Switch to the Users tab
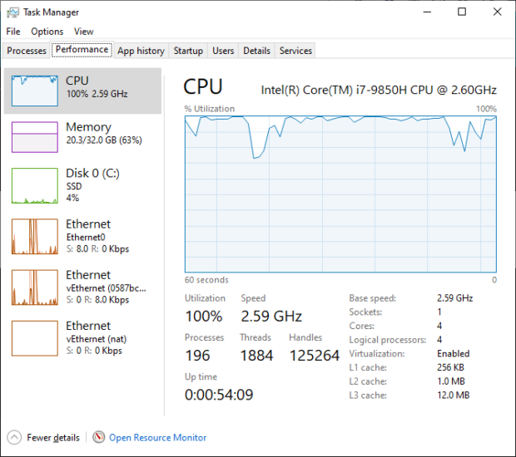 223,51
